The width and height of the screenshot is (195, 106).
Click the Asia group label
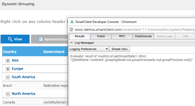coord(15,60)
